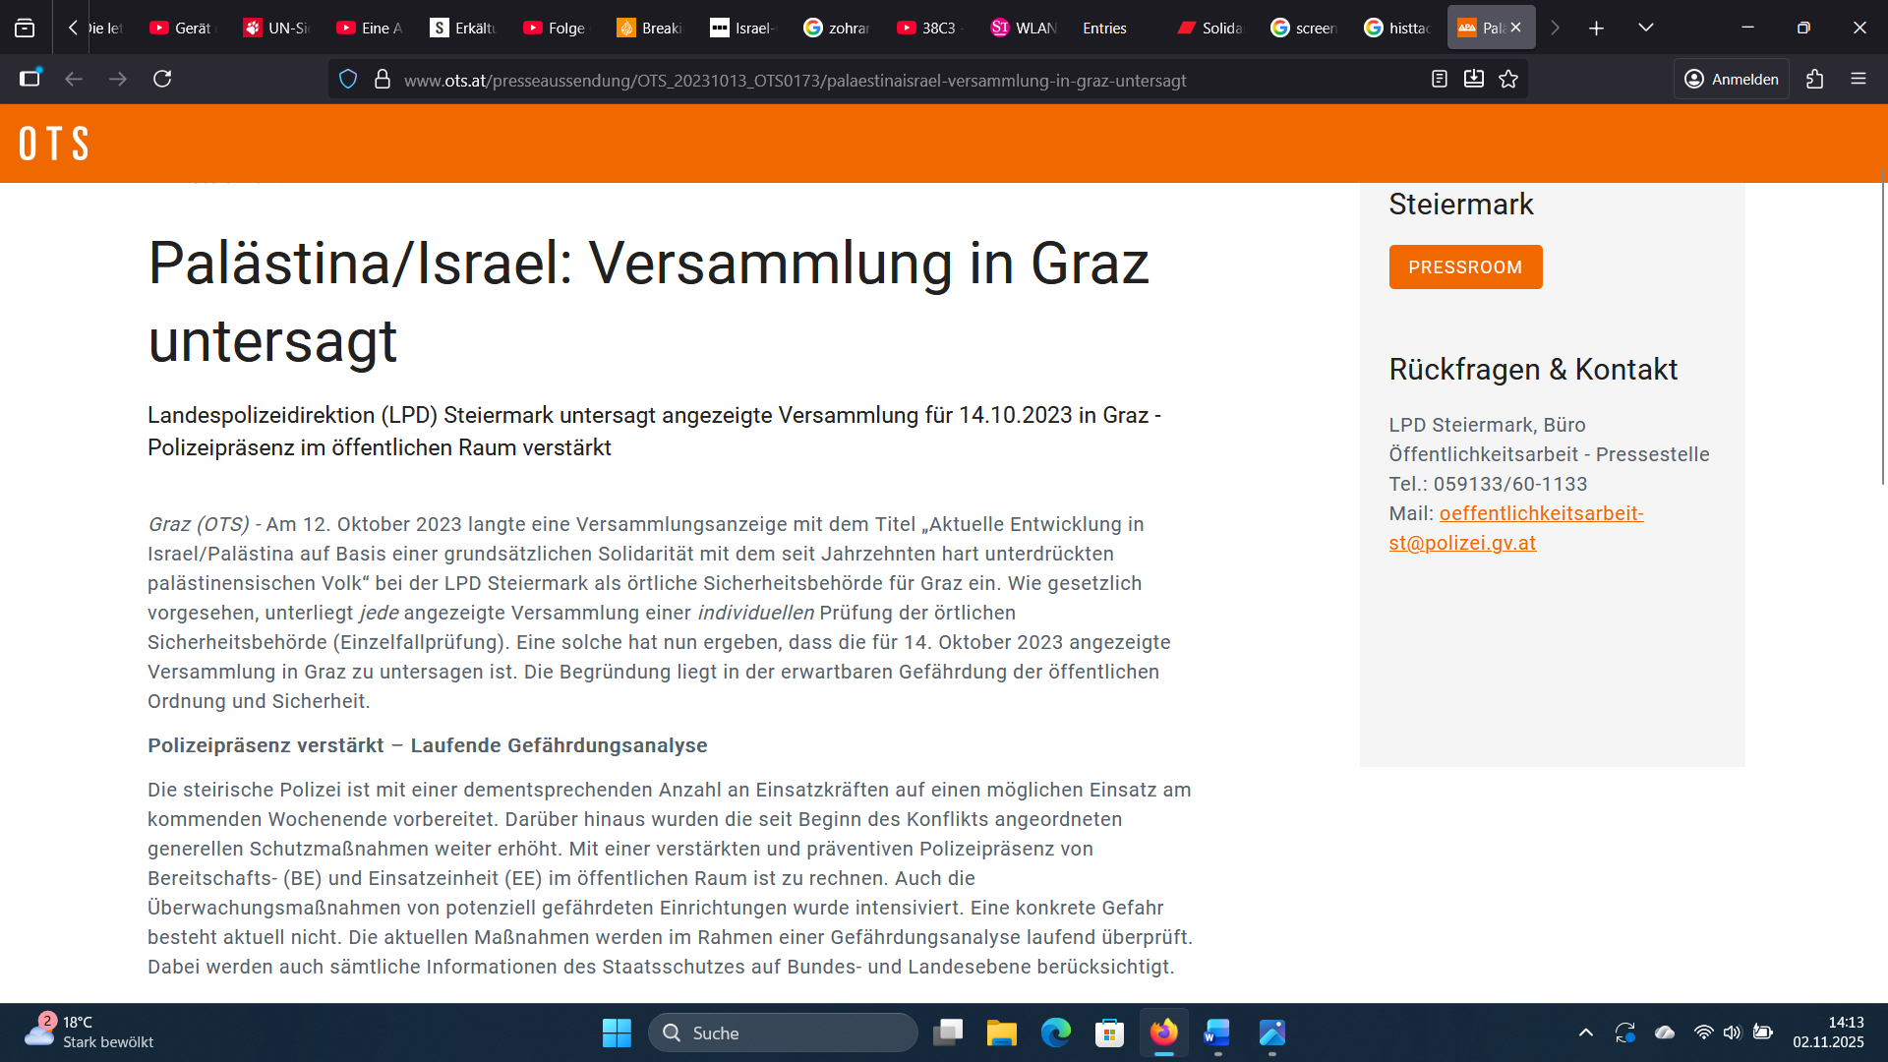The image size is (1888, 1062).
Task: Open the sidebar toggle icon
Action: coord(29,79)
